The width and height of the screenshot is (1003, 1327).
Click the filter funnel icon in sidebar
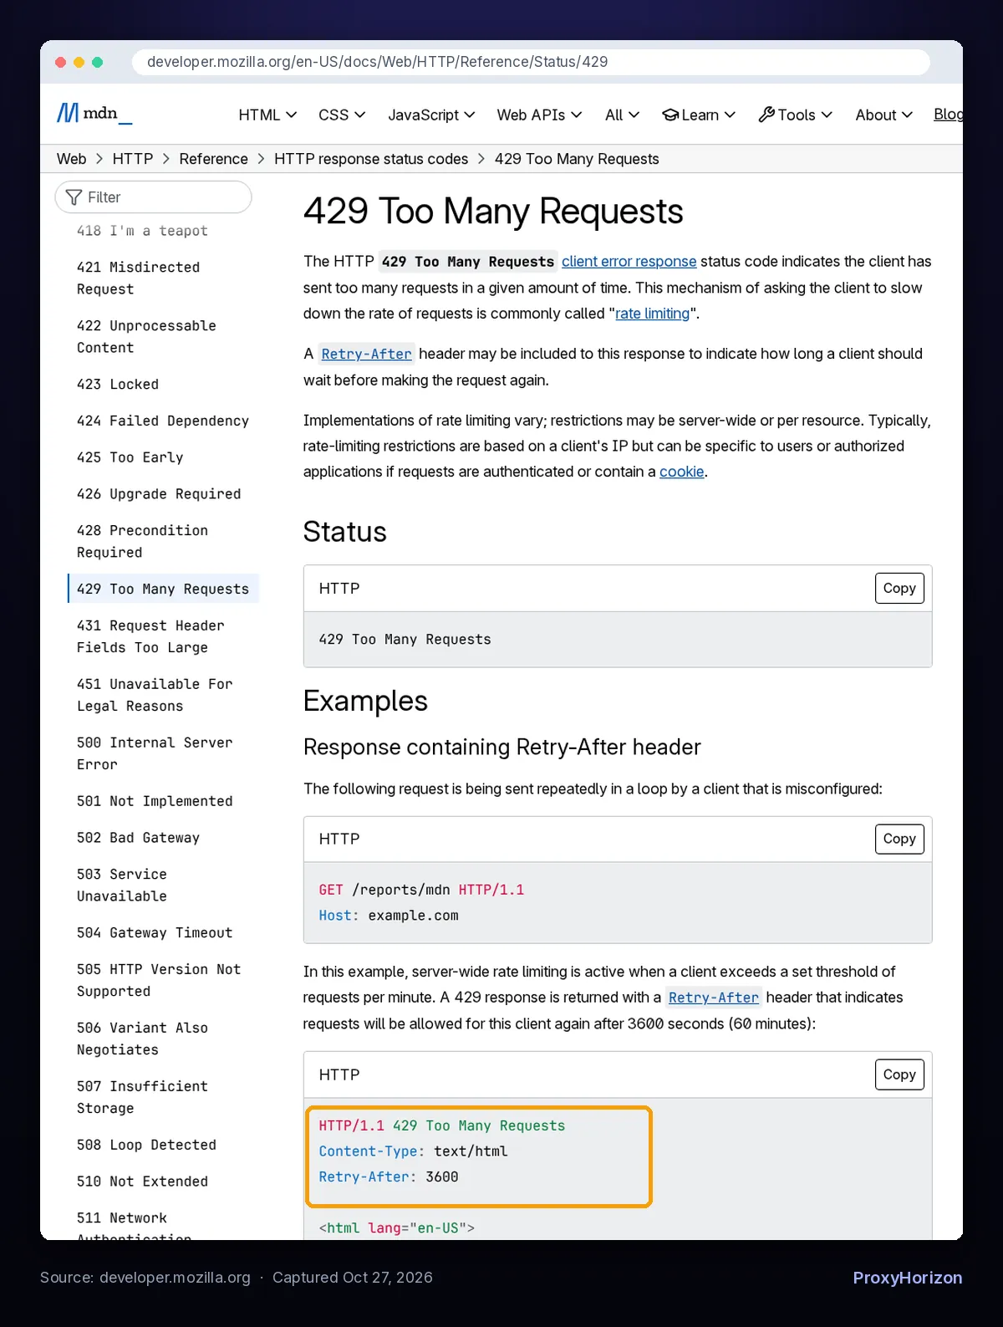click(x=74, y=197)
